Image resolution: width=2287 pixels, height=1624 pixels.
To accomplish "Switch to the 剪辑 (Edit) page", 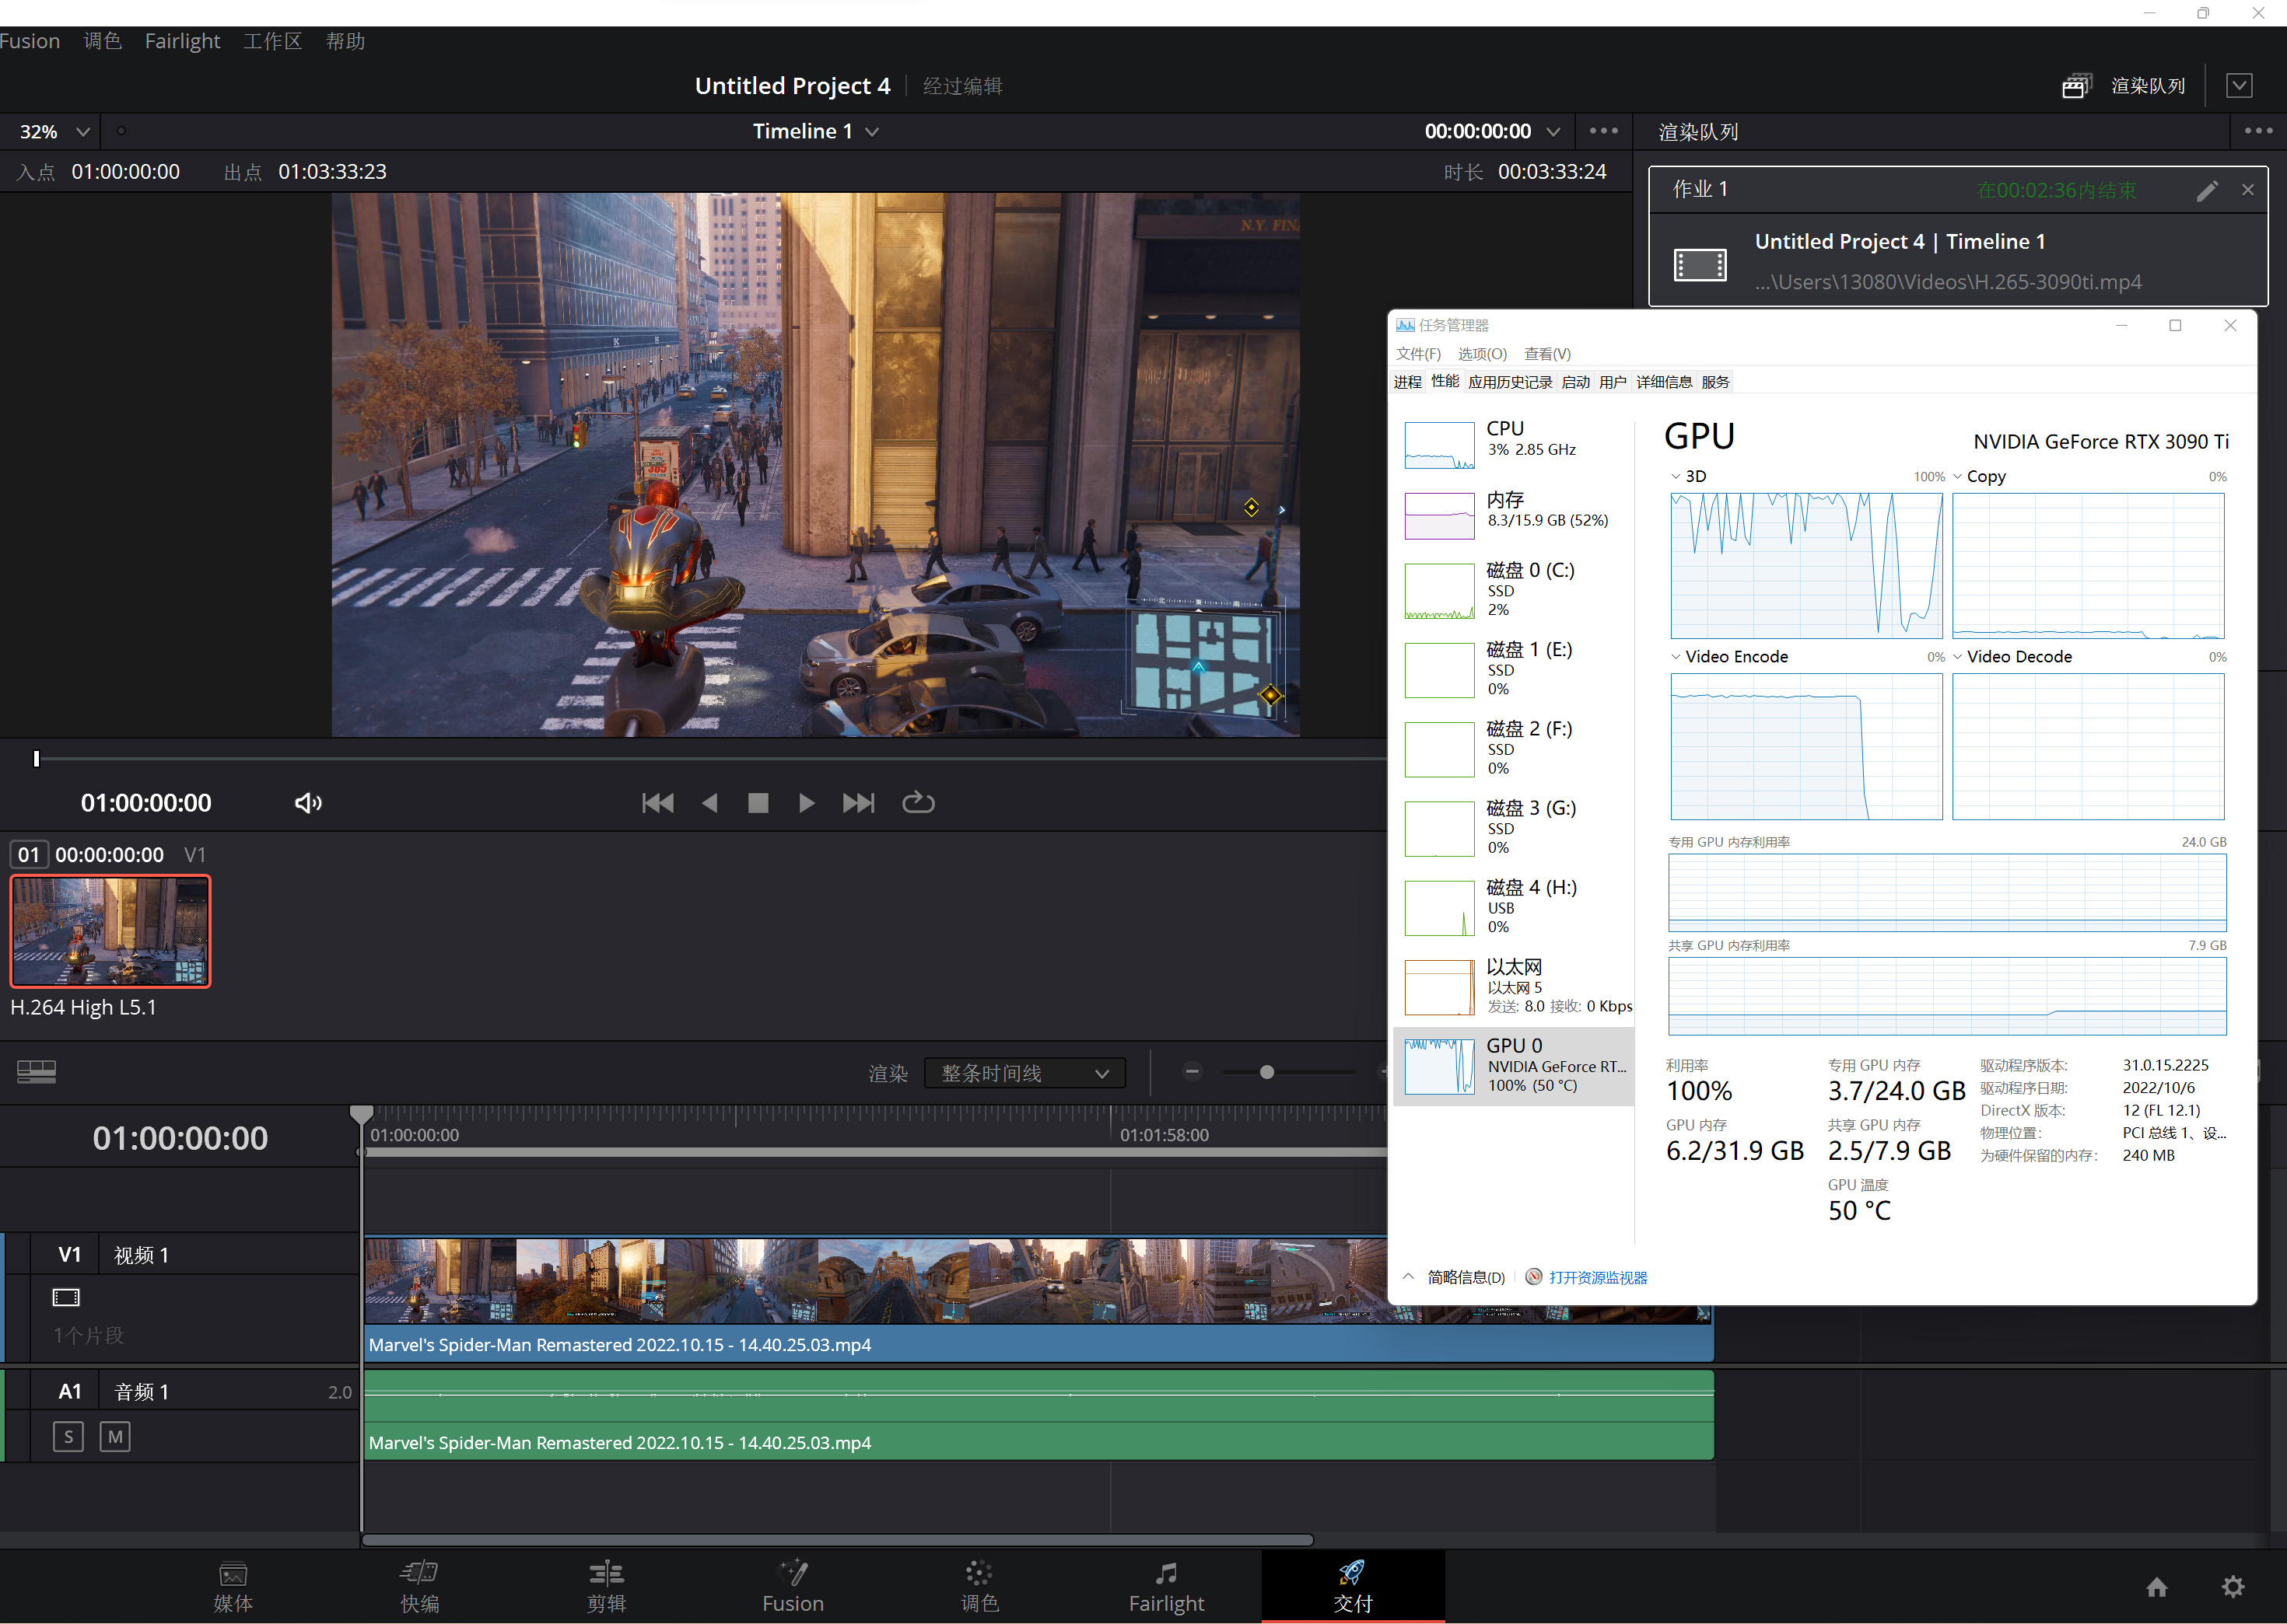I will pos(605,1585).
